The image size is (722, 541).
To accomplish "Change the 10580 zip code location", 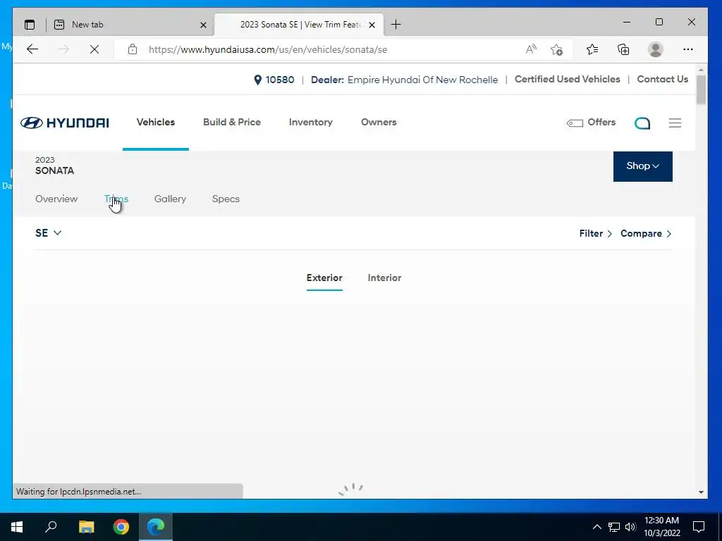I will pyautogui.click(x=274, y=80).
